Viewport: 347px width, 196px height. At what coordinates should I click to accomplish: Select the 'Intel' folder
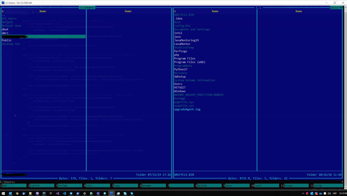pos(178,33)
